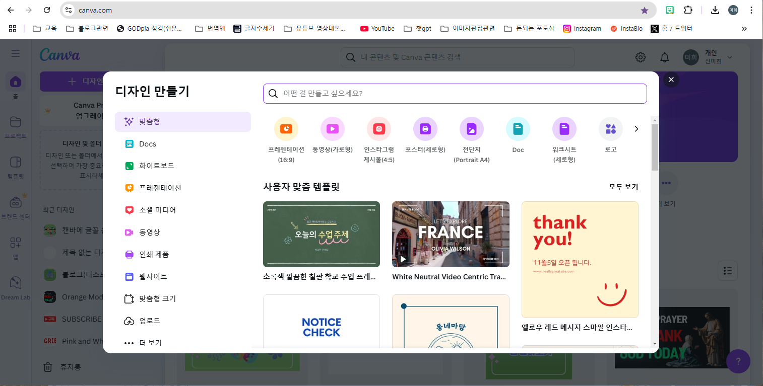Open the 업로드 option

click(x=183, y=321)
